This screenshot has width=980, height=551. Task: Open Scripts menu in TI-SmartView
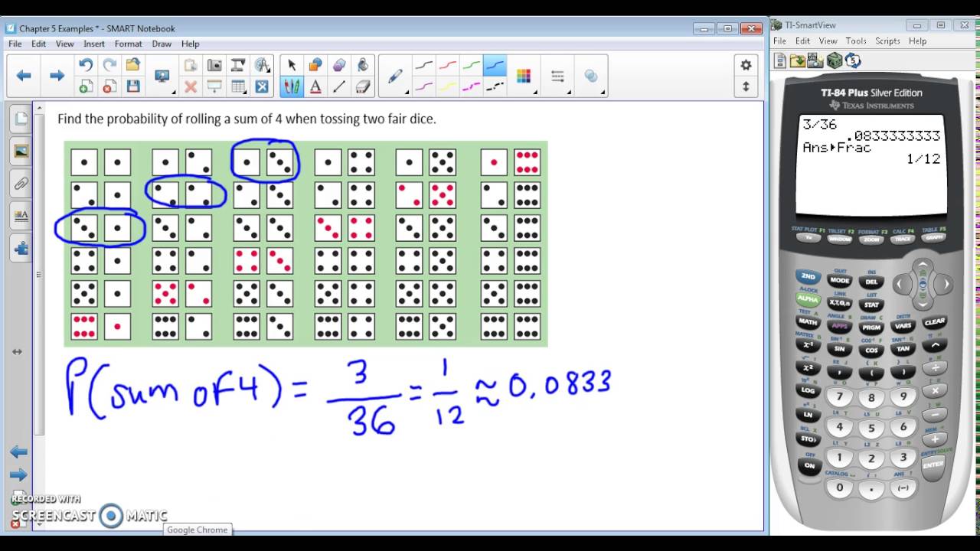(887, 41)
